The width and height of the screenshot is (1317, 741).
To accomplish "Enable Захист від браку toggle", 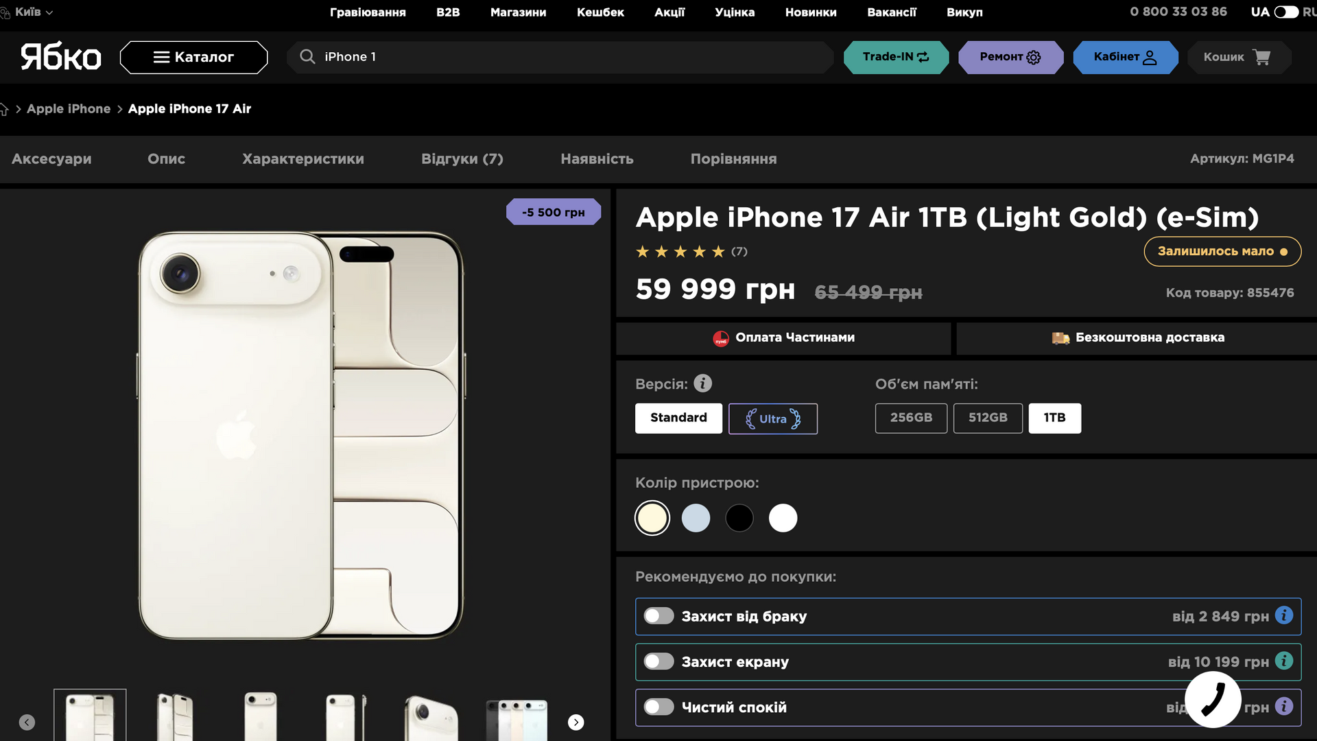I will coord(658,616).
